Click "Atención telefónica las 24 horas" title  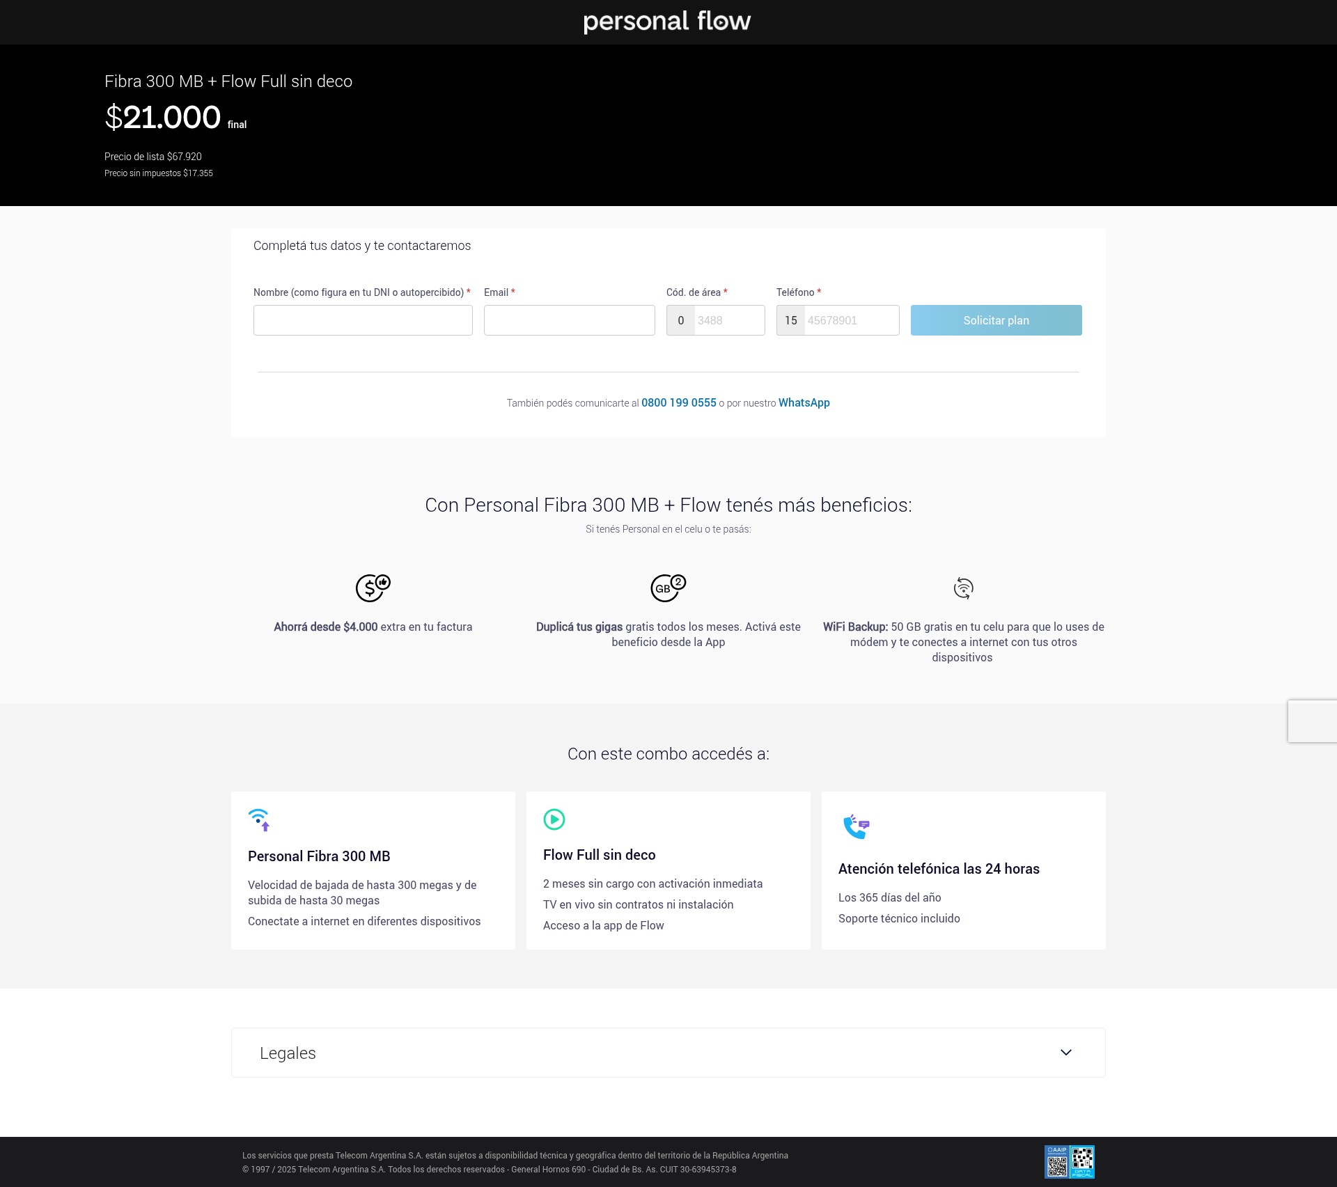(939, 869)
